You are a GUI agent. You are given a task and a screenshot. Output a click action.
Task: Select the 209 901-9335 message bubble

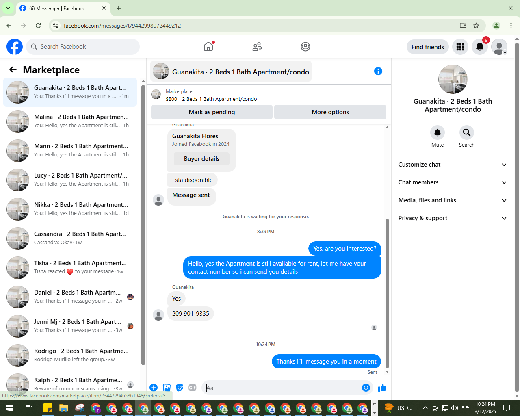(x=191, y=313)
